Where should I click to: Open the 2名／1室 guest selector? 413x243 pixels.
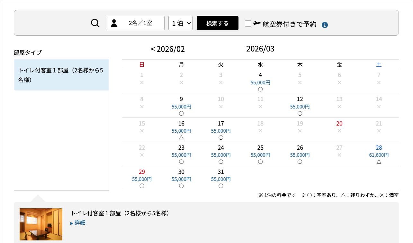[x=136, y=23]
